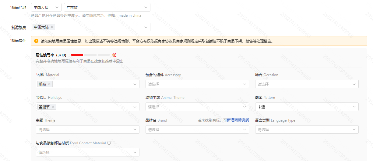Remove the 帆布 material tag
Viewport: 373px width, 161px height.
click(49, 84)
